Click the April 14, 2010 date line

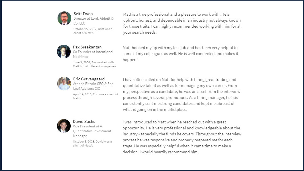point(95,96)
